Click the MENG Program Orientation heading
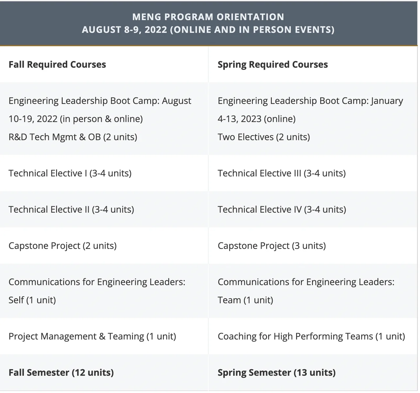This screenshot has height=393, width=420. [x=208, y=17]
